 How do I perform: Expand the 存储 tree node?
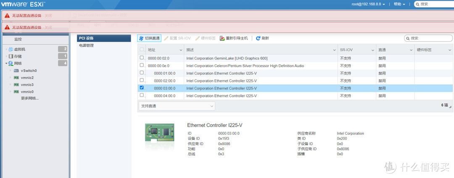6,56
